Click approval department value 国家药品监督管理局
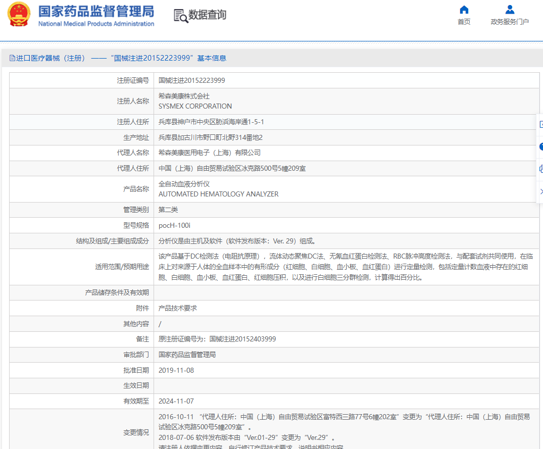This screenshot has width=543, height=449. [x=187, y=355]
